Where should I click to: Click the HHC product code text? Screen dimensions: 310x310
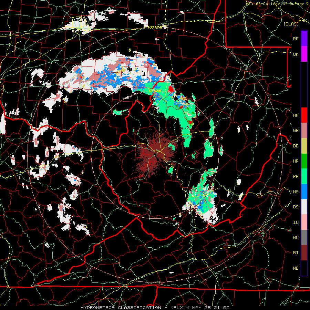coord(302,21)
